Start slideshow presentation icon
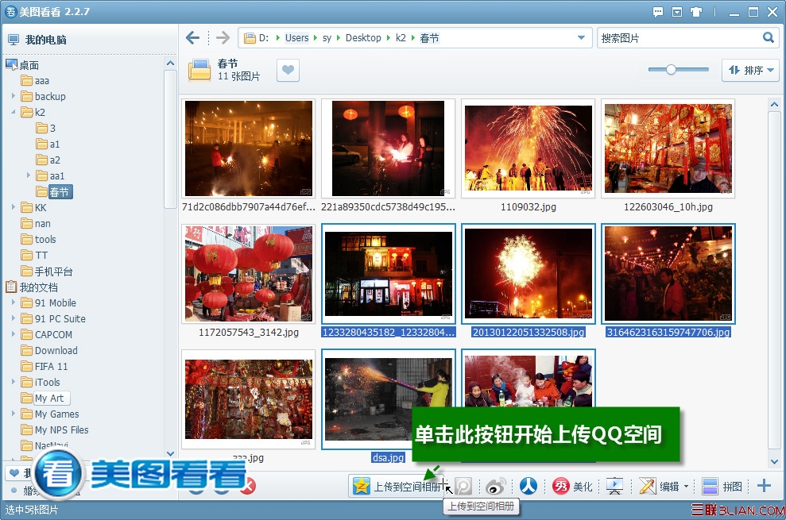Image resolution: width=786 pixels, height=520 pixels. point(614,486)
